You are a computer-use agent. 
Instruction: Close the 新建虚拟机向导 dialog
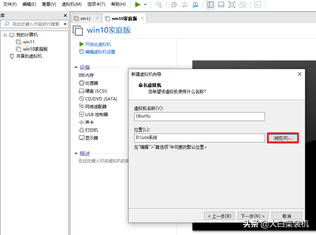(x=299, y=74)
